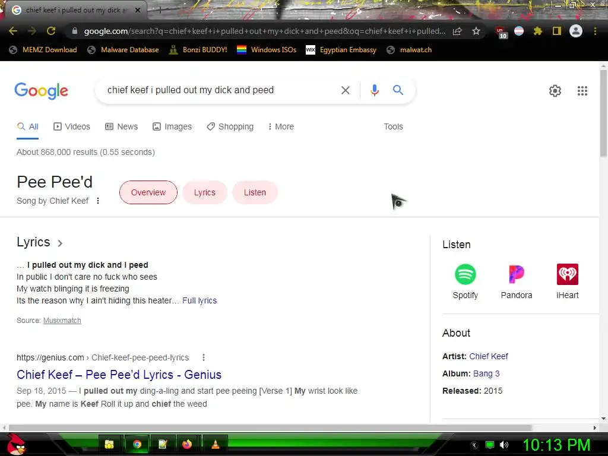
Task: Start voice search with microphone
Action: pos(374,90)
